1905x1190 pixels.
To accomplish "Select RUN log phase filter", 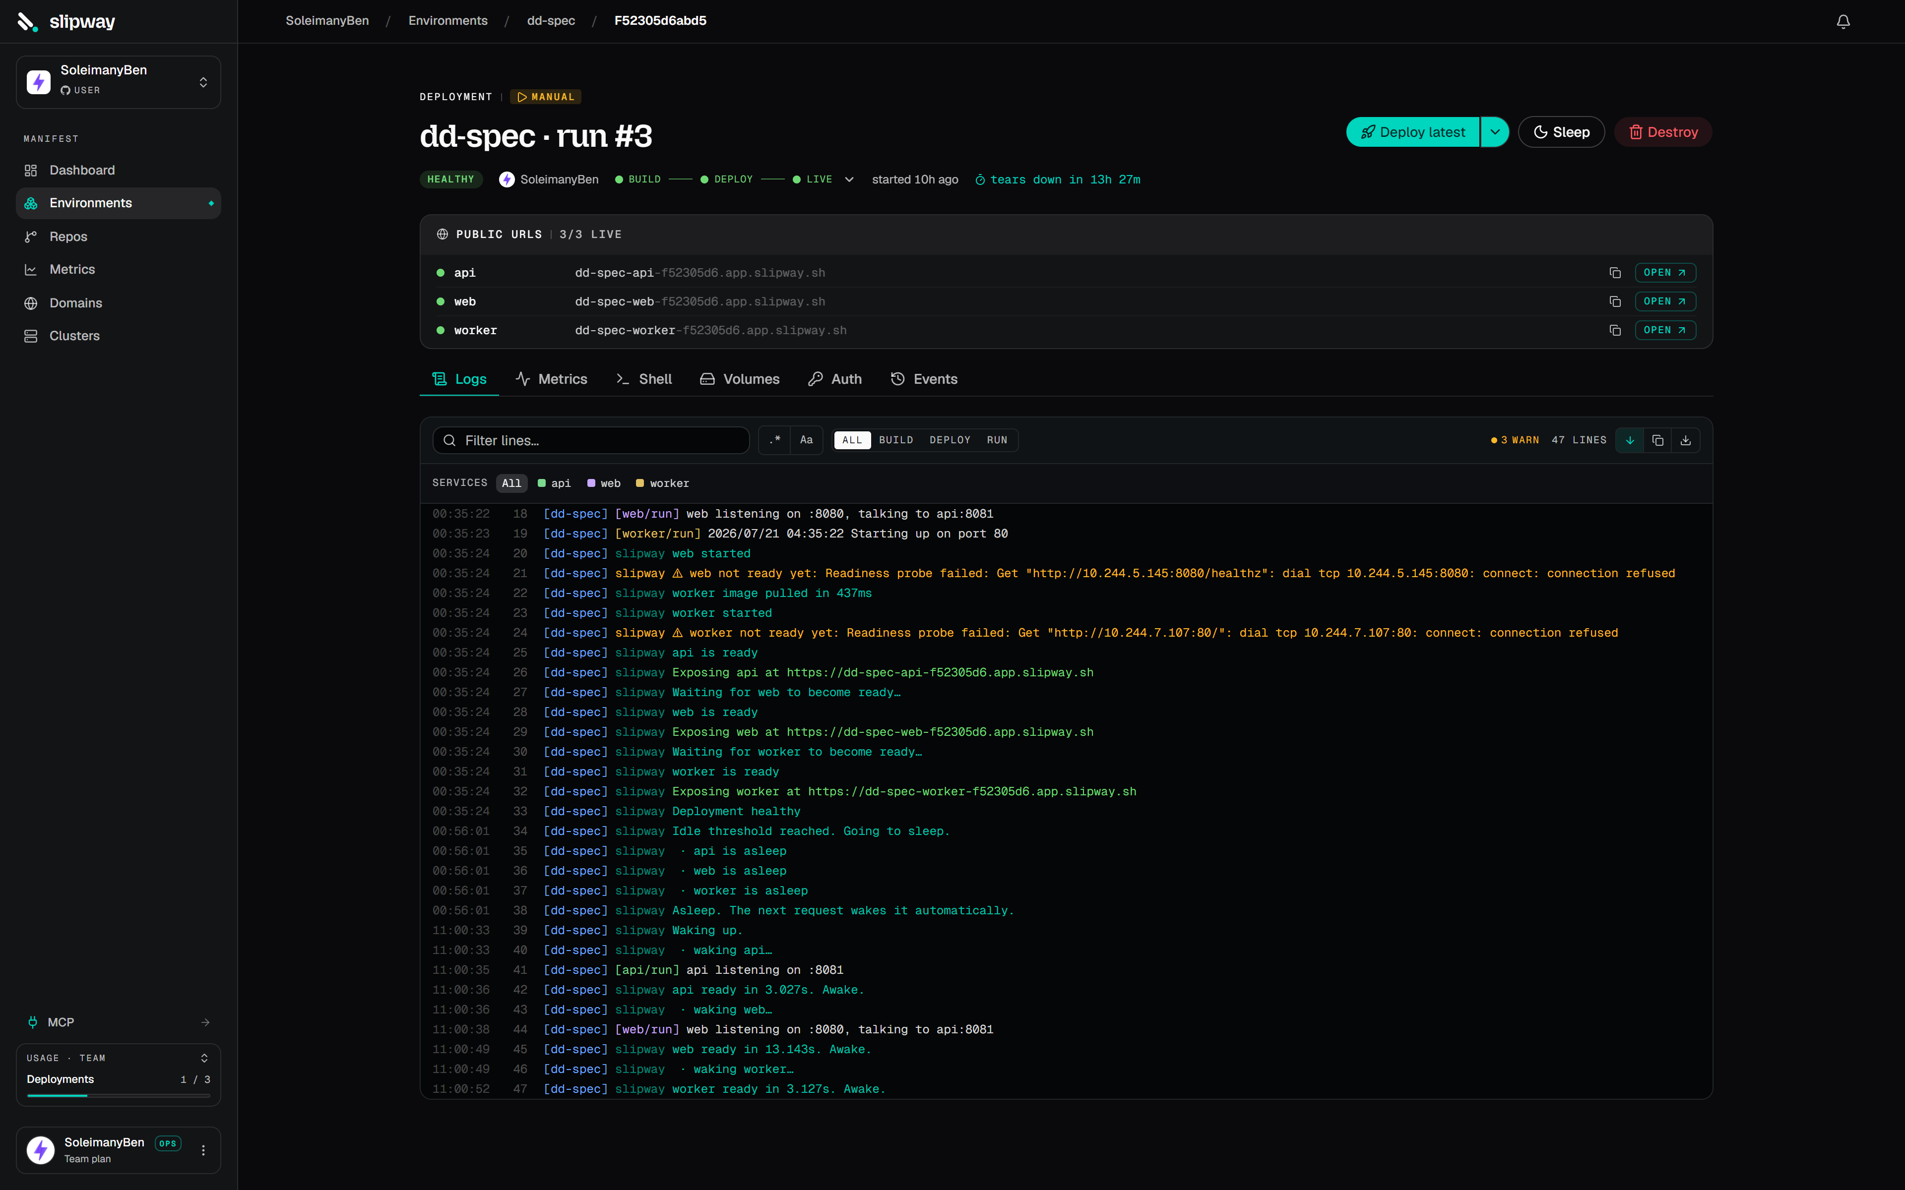I will (997, 440).
